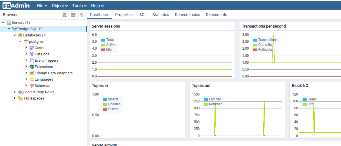
Task: Open the File menu
Action: 42,6
